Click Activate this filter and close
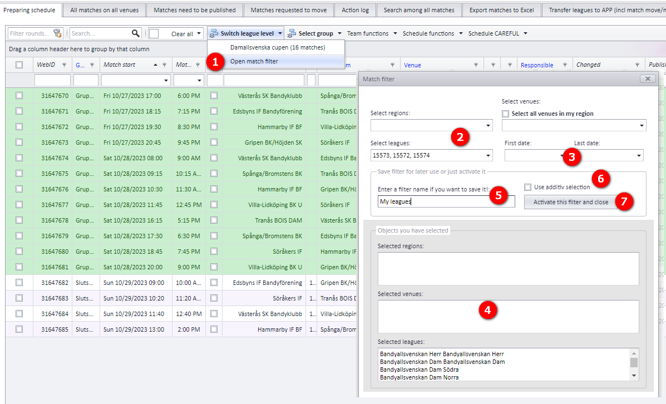This screenshot has width=666, height=404. pyautogui.click(x=570, y=202)
